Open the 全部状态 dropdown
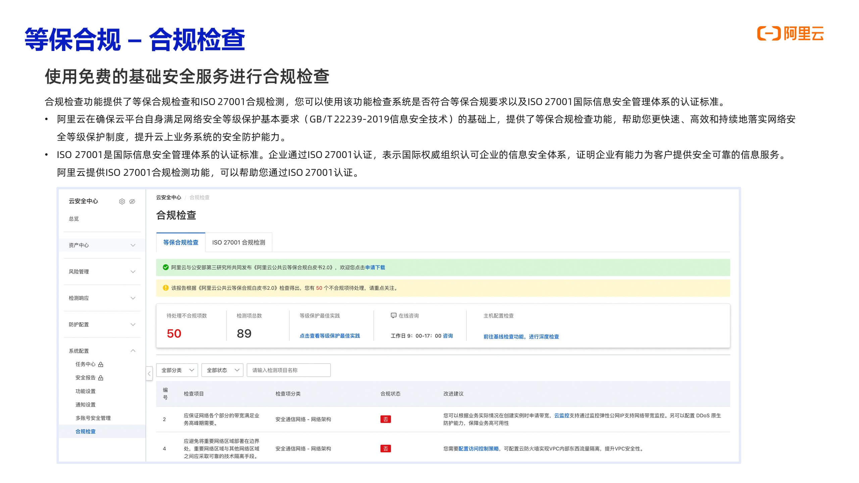This screenshot has height=483, width=859. [x=222, y=370]
